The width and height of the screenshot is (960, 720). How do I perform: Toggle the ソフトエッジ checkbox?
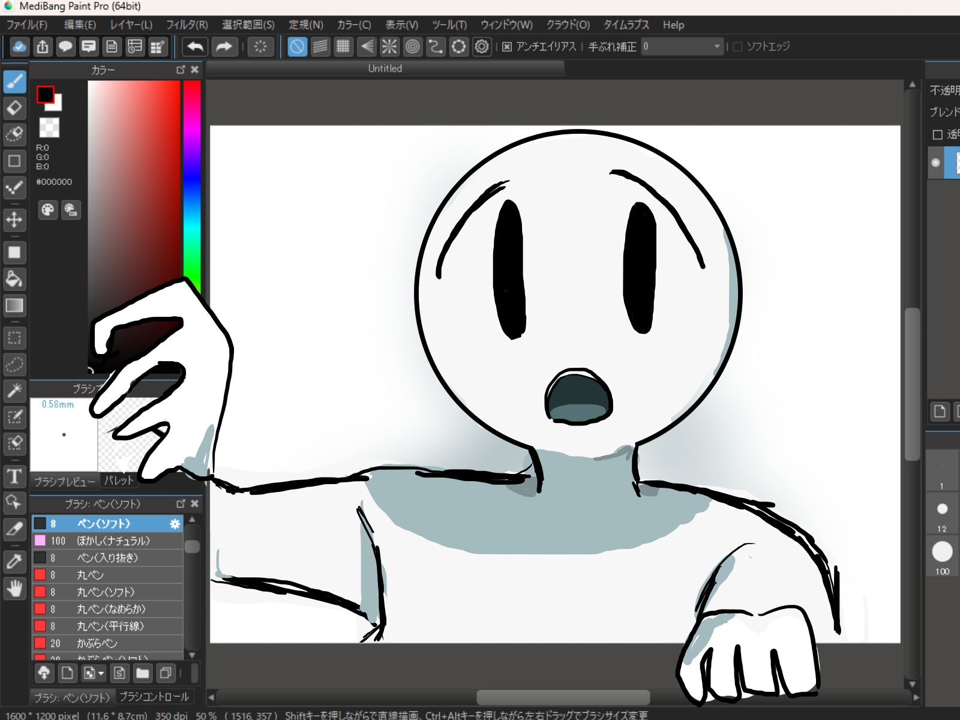[x=738, y=47]
